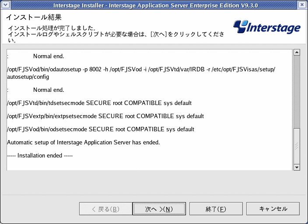308x224 pixels.
Task: Click the odautosetup -p 8002 command line
Action: pyautogui.click(x=141, y=70)
